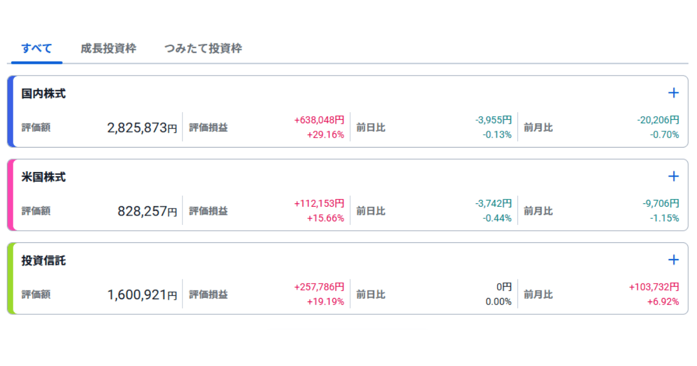The height and width of the screenshot is (366, 697).
Task: Expand the 国内株式 section with plus icon
Action: pos(673,93)
